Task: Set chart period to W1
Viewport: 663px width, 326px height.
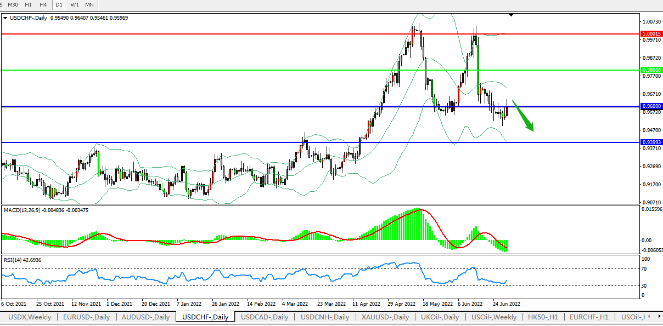Action: 75,4
